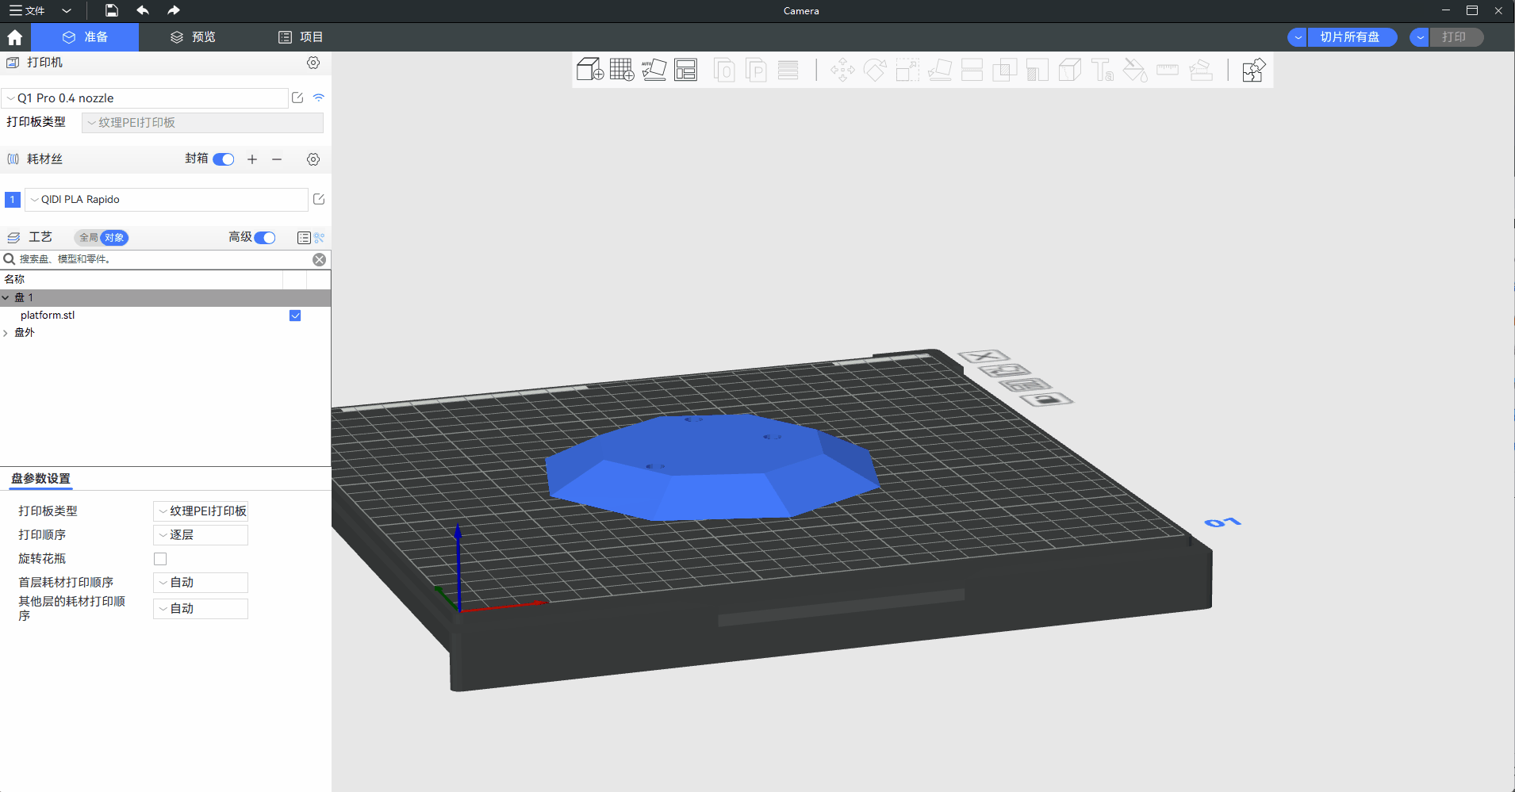
Task: Edit the QIDI PLA Rapido filament preset
Action: [319, 199]
